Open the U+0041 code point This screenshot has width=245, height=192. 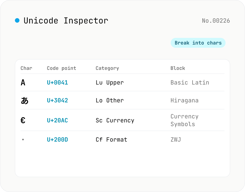pyautogui.click(x=57, y=82)
